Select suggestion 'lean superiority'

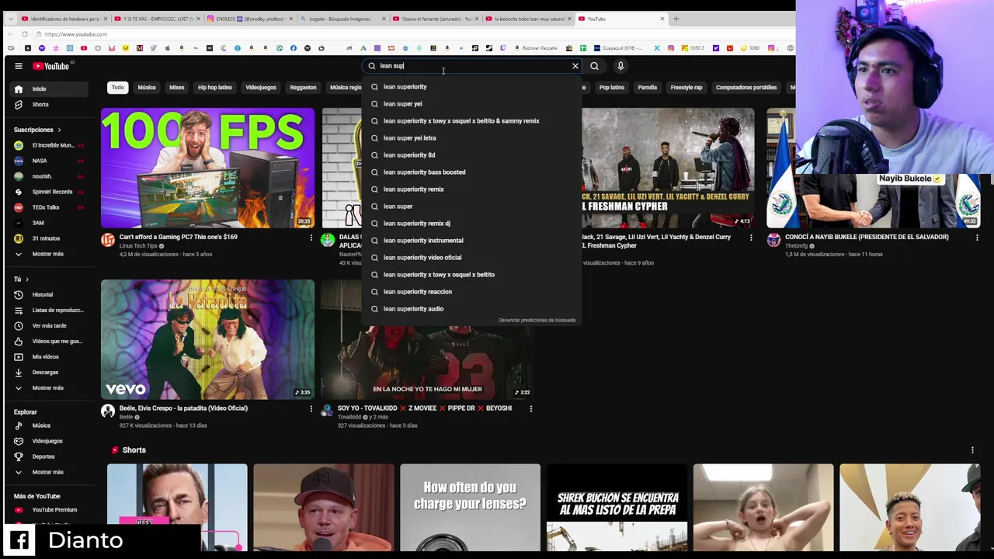tap(471, 87)
